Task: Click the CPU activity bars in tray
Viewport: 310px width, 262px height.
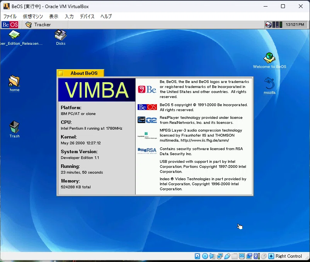Action: click(277, 25)
